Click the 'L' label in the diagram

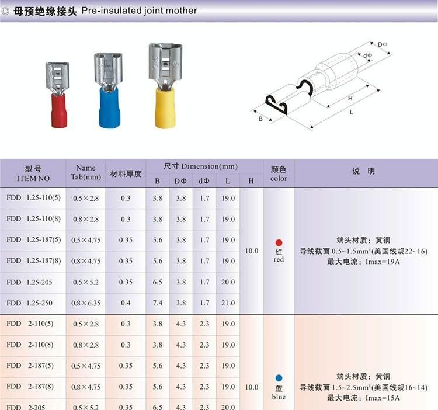point(351,112)
